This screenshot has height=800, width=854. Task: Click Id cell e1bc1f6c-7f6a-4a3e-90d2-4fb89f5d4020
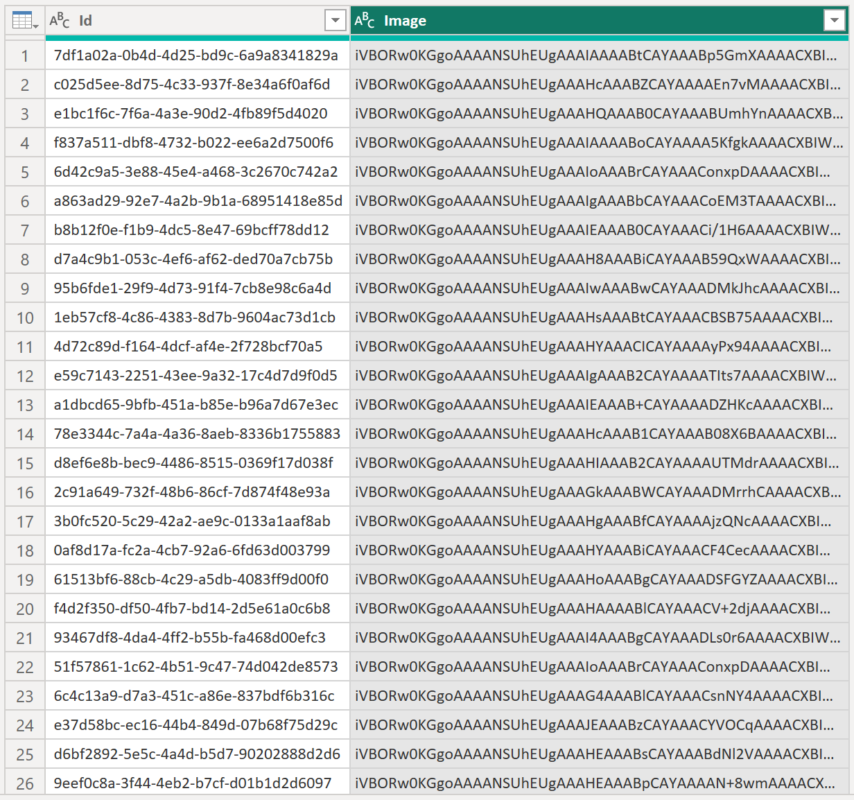[198, 114]
